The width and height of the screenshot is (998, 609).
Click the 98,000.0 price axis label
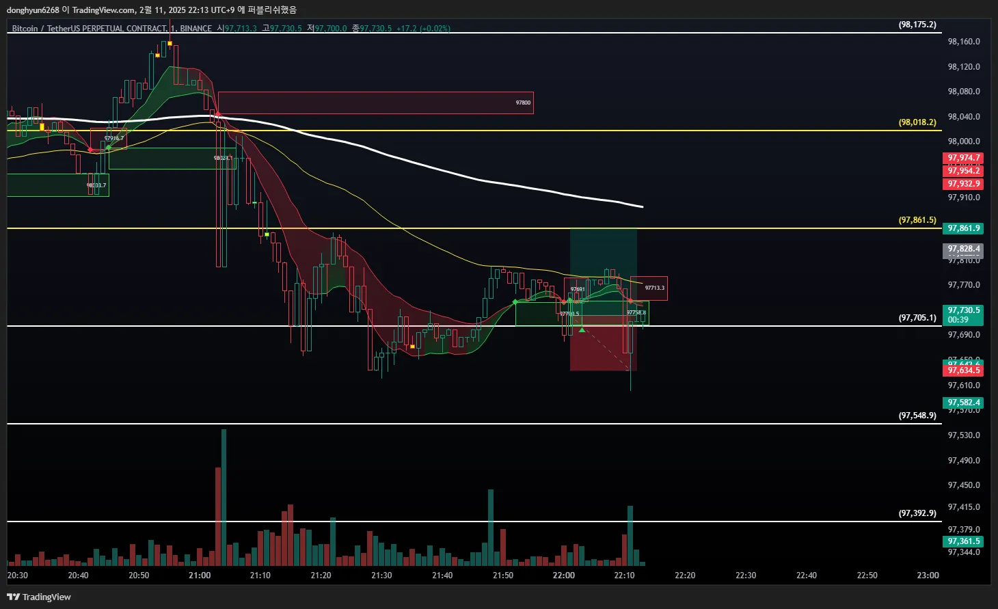click(964, 141)
